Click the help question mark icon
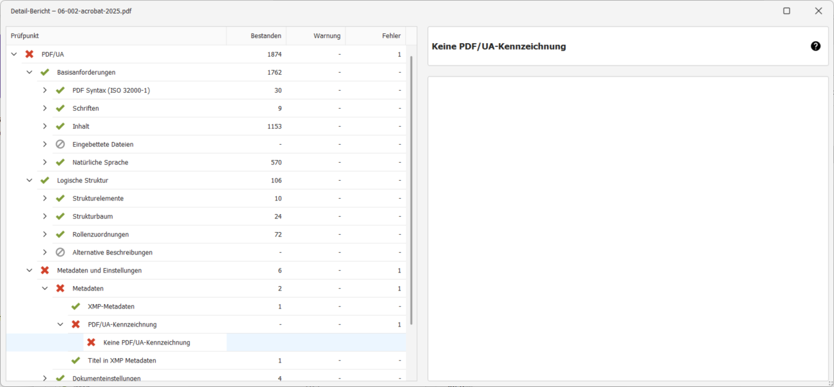834x387 pixels. click(x=815, y=46)
